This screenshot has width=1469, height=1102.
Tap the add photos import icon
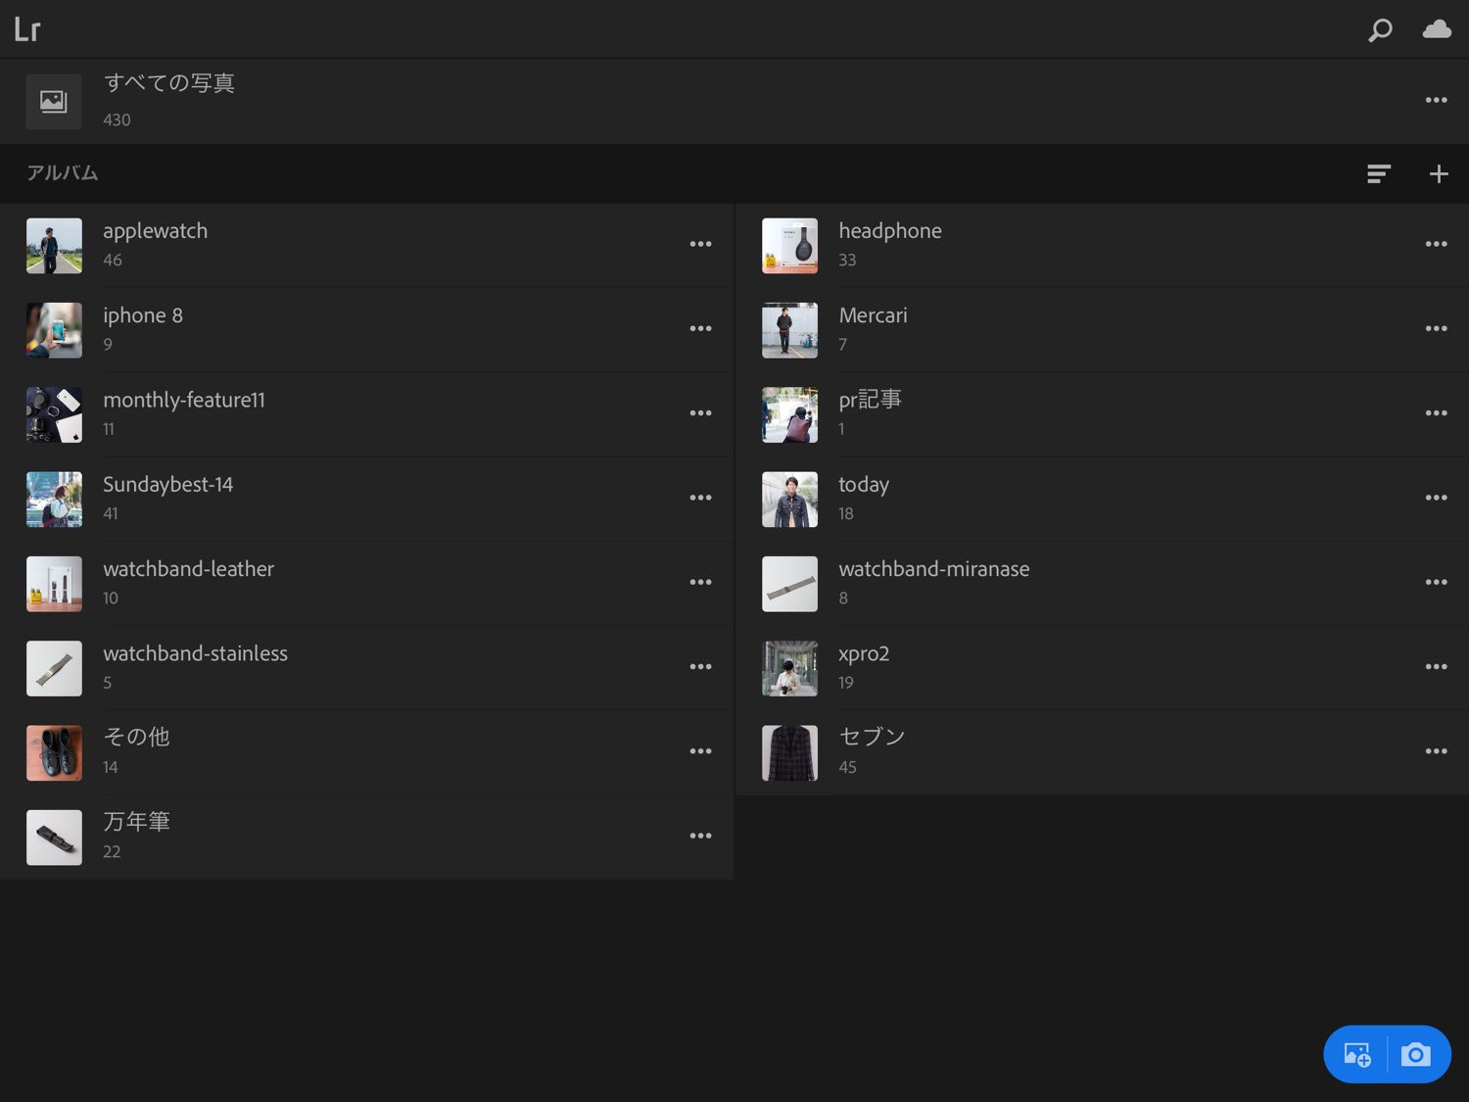[x=1356, y=1055]
